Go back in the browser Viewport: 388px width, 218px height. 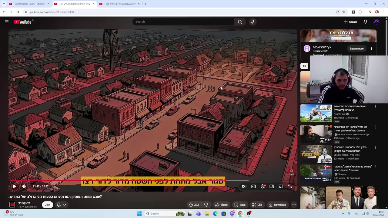click(4, 12)
